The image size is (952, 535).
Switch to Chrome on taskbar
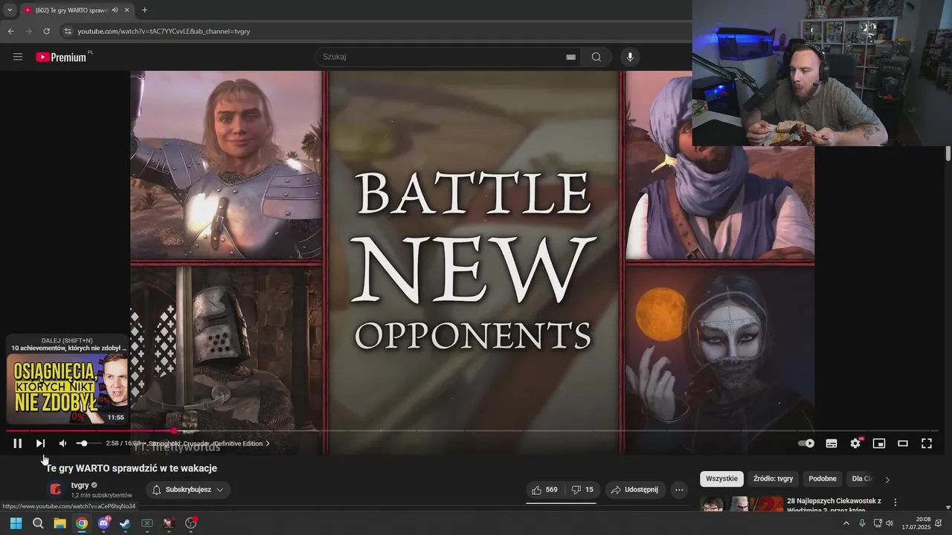[82, 523]
